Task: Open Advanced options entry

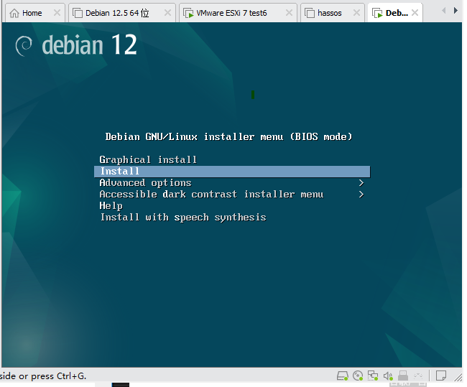Action: [145, 183]
